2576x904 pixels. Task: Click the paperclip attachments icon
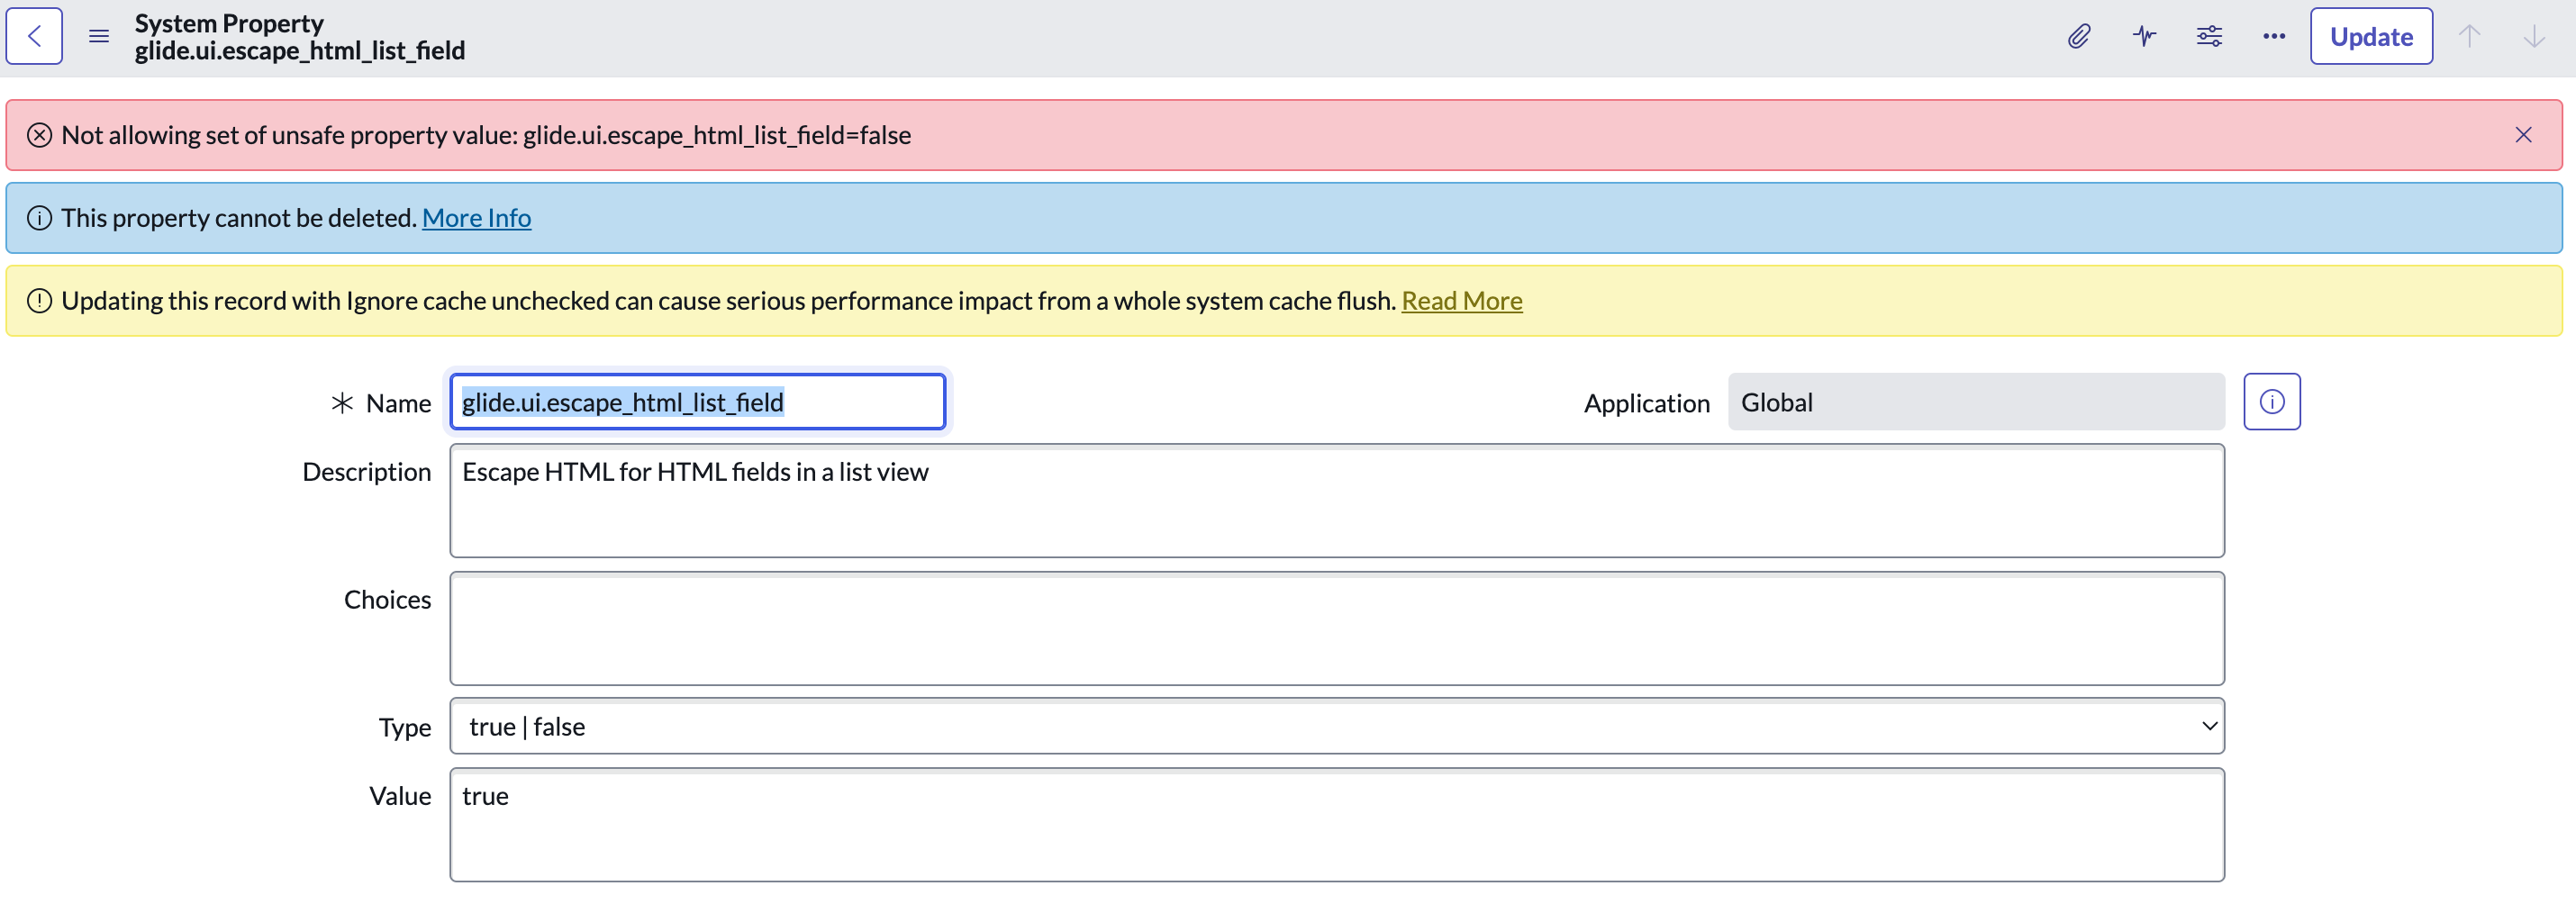click(x=2079, y=36)
